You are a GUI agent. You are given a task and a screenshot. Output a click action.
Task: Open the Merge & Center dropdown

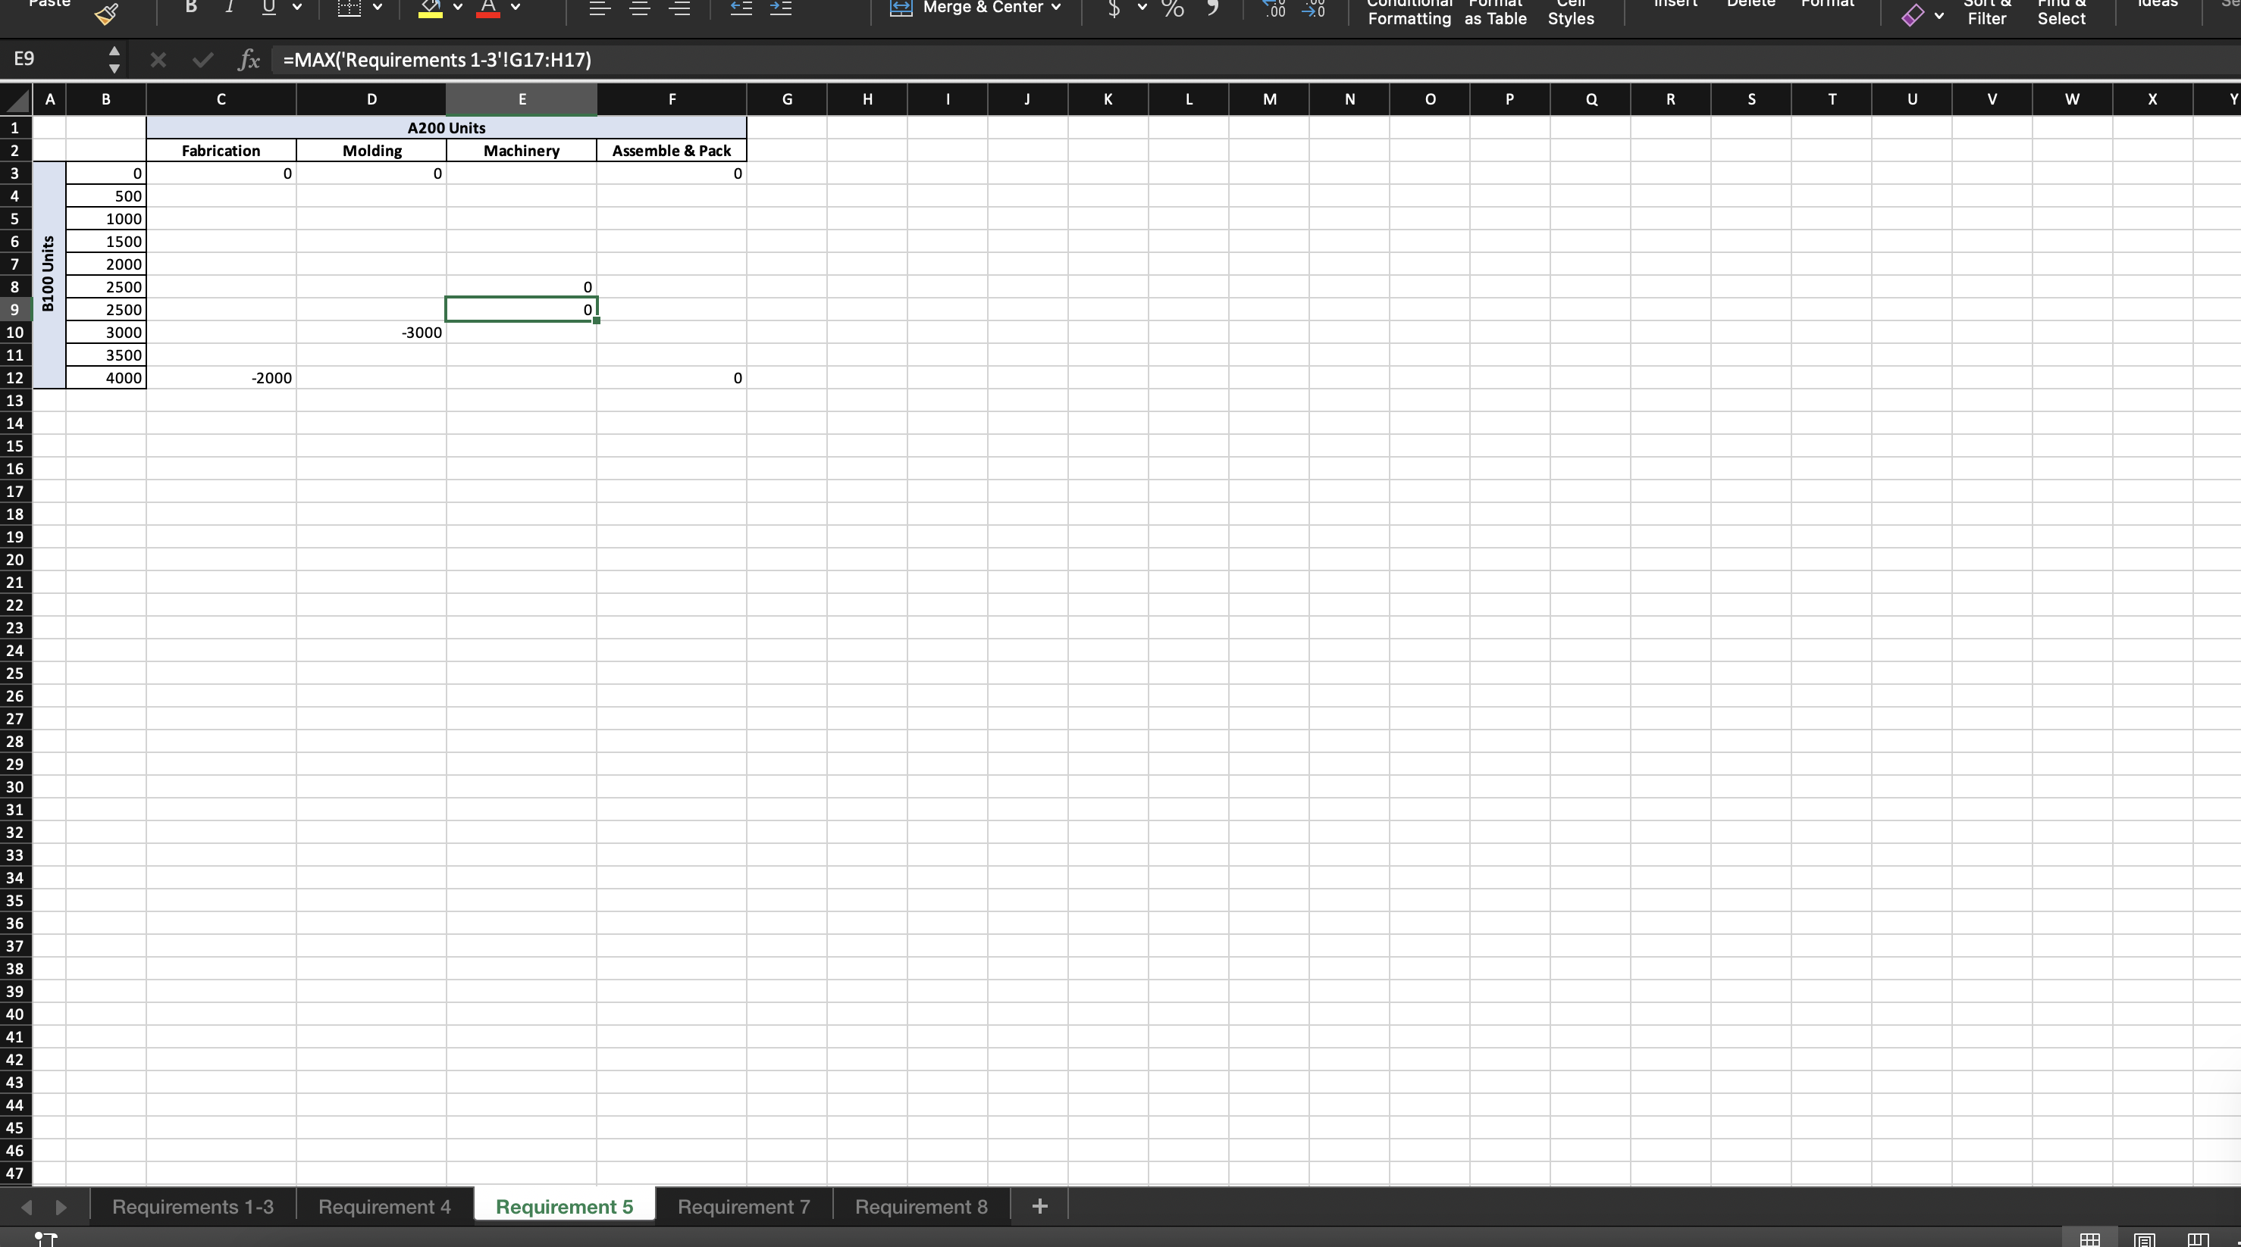pos(1057,8)
